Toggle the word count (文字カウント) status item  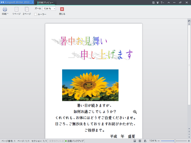point(56,141)
